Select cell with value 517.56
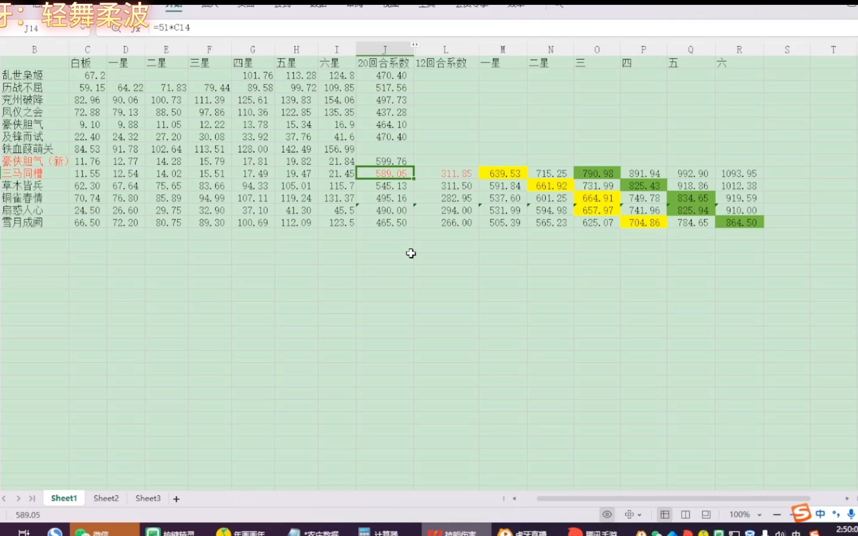 [x=385, y=87]
